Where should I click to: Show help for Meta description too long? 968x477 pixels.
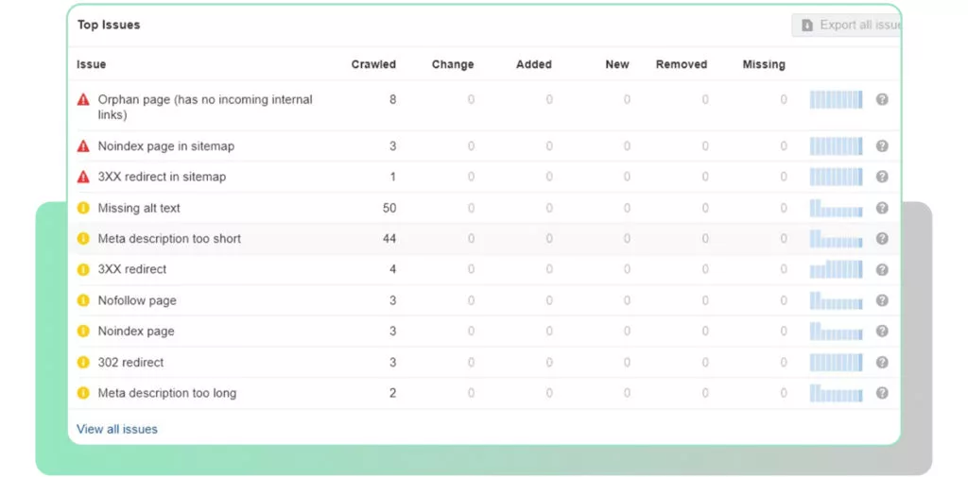point(882,393)
